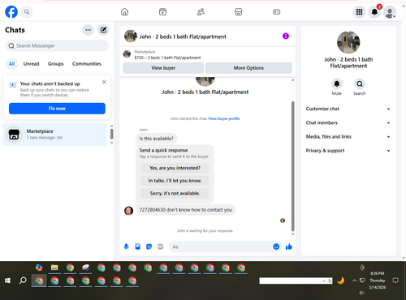
Task: Open the emoji picker in message box
Action: [x=276, y=246]
